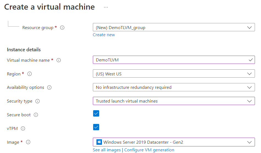Show info tooltip for Secure boot

36,115
